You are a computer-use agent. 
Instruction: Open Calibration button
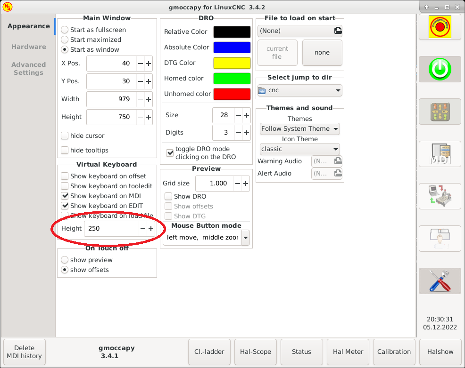(394, 352)
